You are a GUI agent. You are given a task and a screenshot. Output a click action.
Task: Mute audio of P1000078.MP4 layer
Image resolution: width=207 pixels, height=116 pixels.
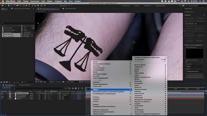[3, 97]
